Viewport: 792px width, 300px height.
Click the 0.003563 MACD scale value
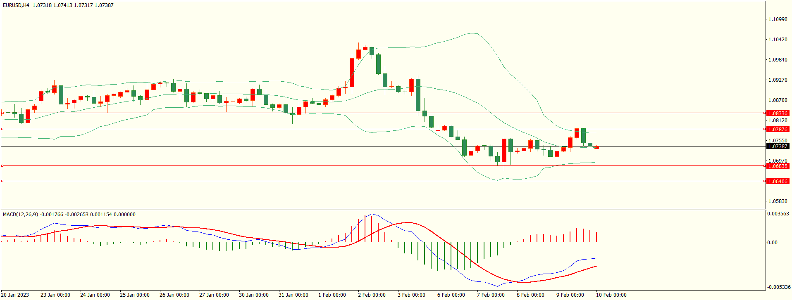pyautogui.click(x=778, y=214)
